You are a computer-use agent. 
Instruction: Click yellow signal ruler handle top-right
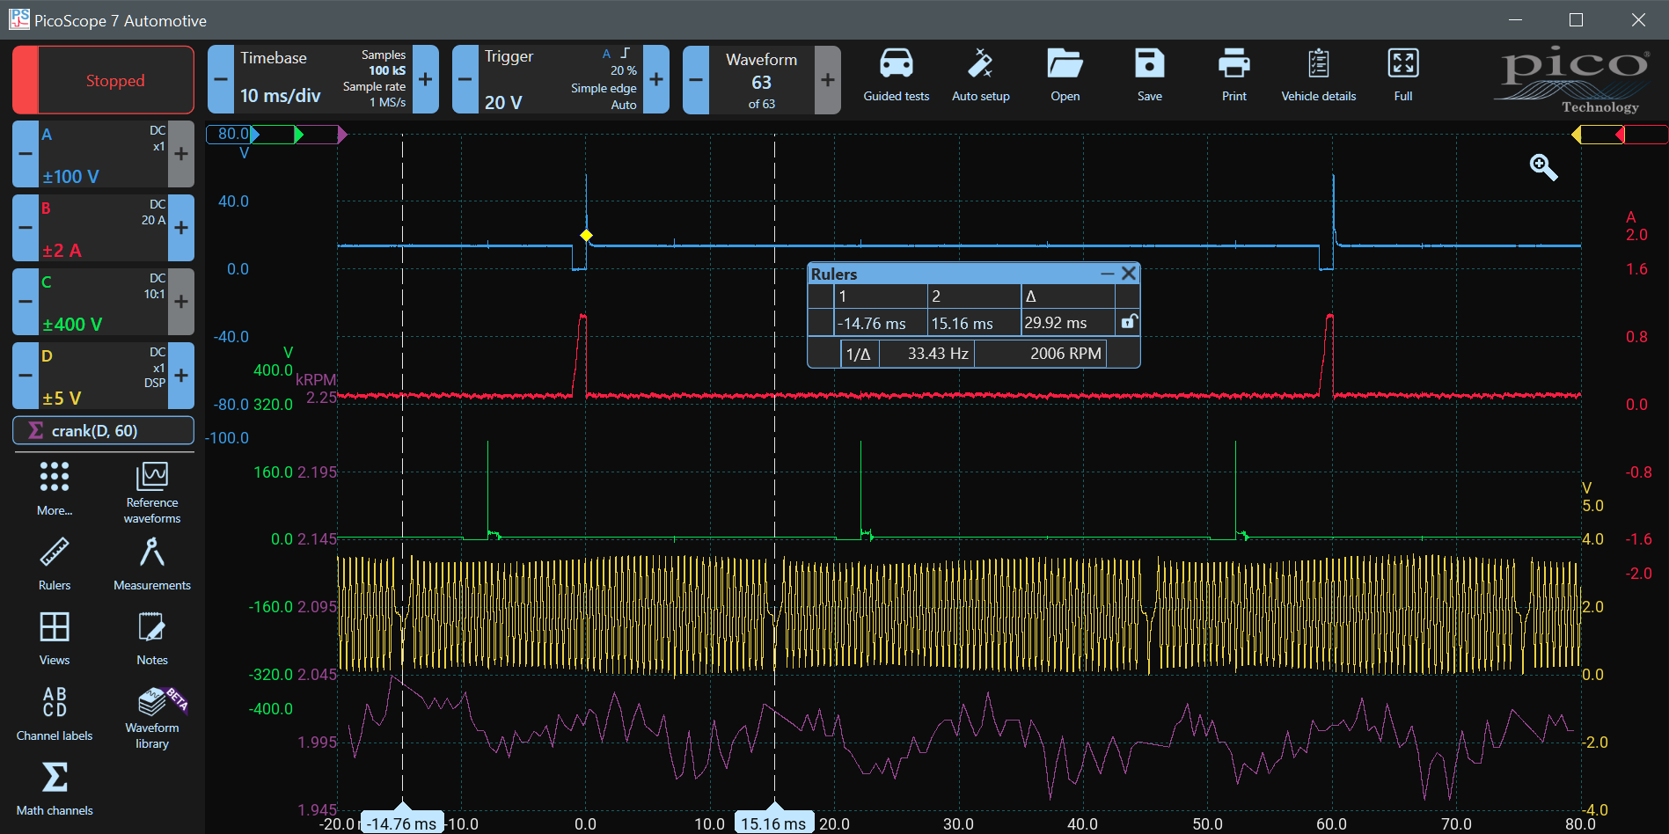(x=1577, y=134)
